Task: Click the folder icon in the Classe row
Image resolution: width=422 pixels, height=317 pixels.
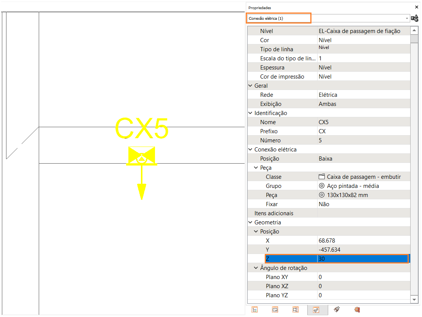Action: pos(322,177)
